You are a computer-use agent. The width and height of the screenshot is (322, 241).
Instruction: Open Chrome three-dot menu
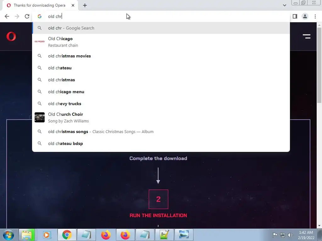coord(315,16)
